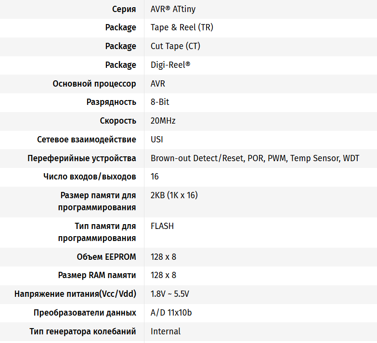The width and height of the screenshot is (377, 343).
Task: Click the Серия row label
Action: pos(124,9)
